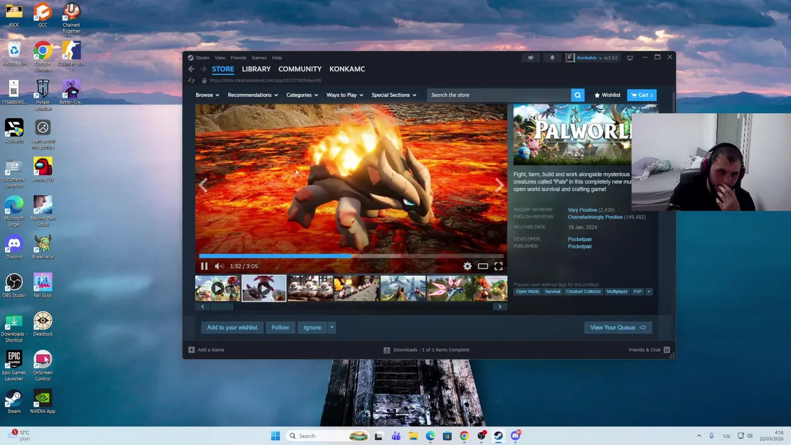Show previous media with left arrow on video
The width and height of the screenshot is (791, 445).
(203, 185)
